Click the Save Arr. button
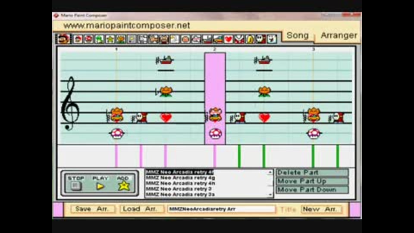 pyautogui.click(x=92, y=209)
